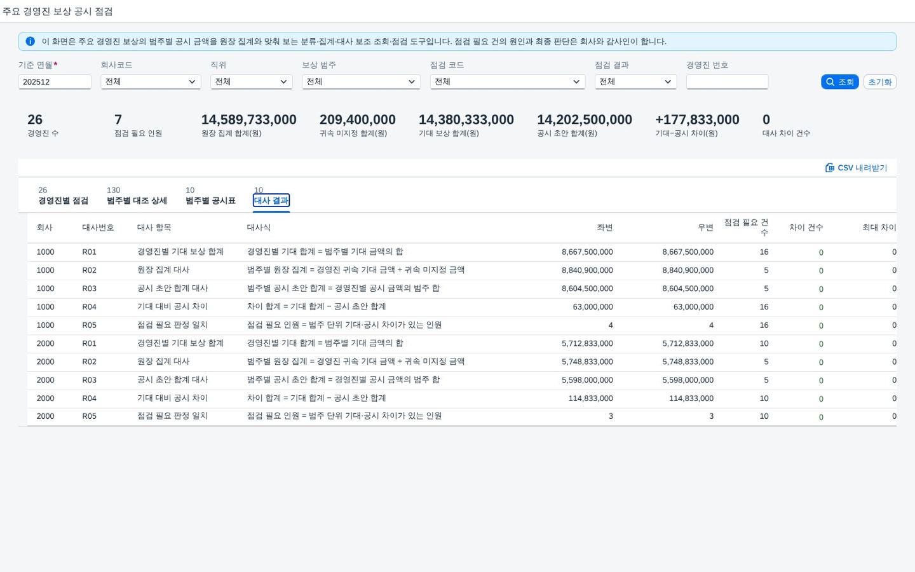This screenshot has height=572, width=915.
Task: Click 대사번호 R04 in company 2000 row
Action: point(89,398)
